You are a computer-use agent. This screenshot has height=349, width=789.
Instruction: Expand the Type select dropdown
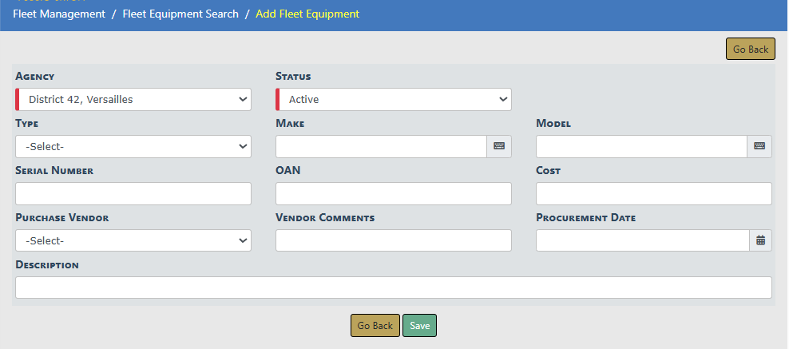pyautogui.click(x=133, y=147)
